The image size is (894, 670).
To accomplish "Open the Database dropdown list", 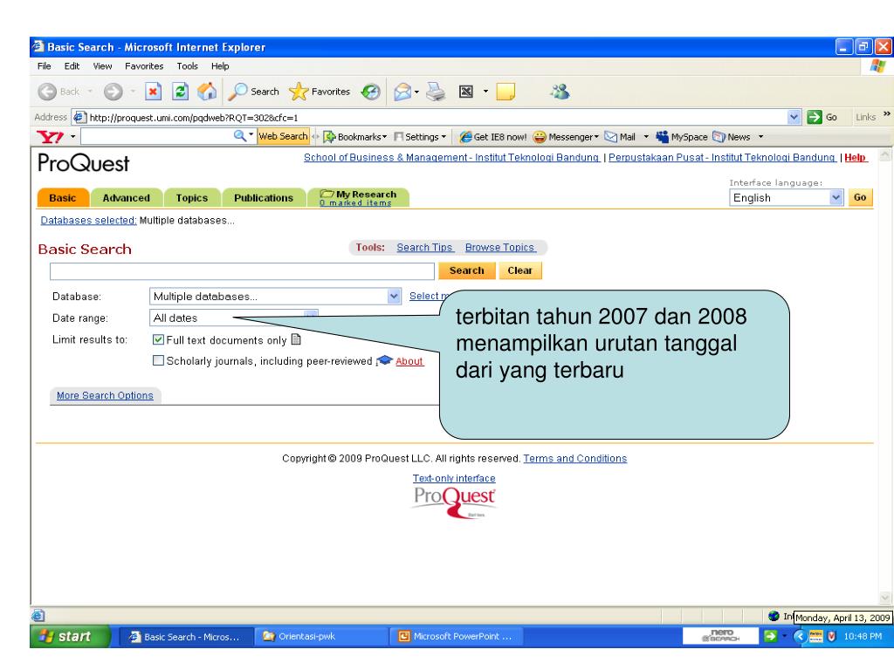I will click(x=394, y=297).
